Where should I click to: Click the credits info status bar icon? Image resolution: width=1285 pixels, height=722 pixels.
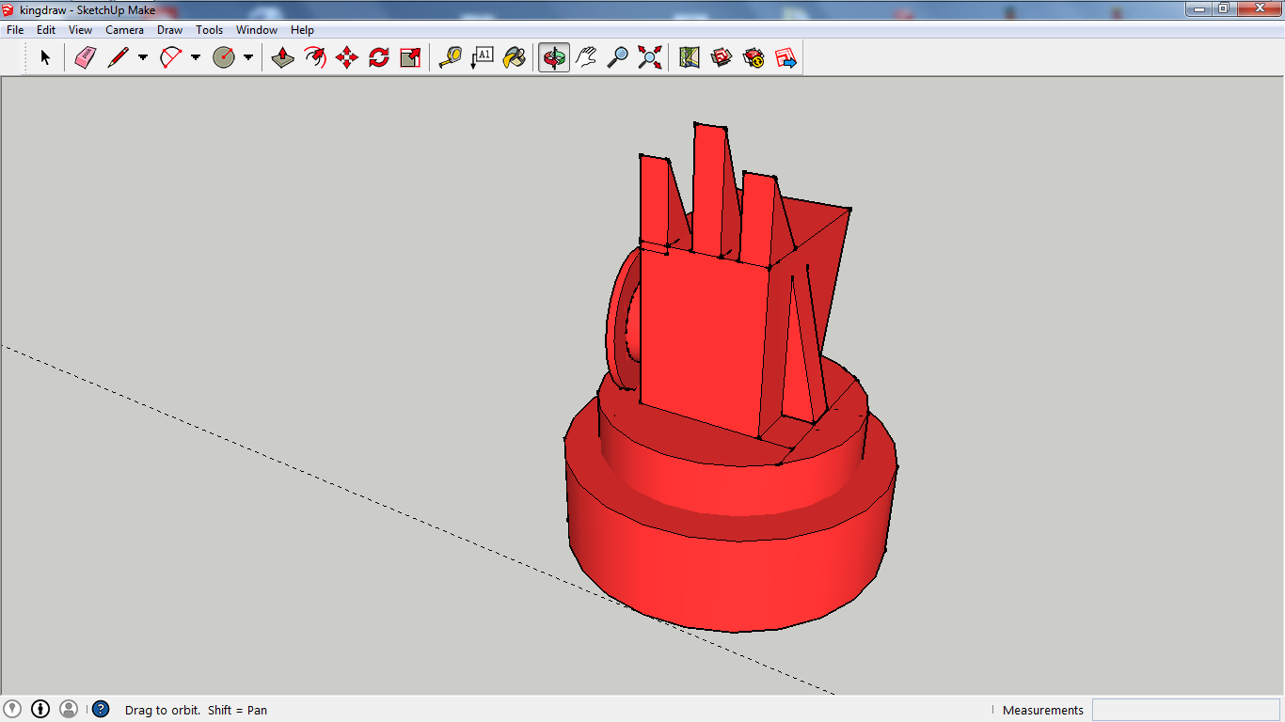[40, 709]
